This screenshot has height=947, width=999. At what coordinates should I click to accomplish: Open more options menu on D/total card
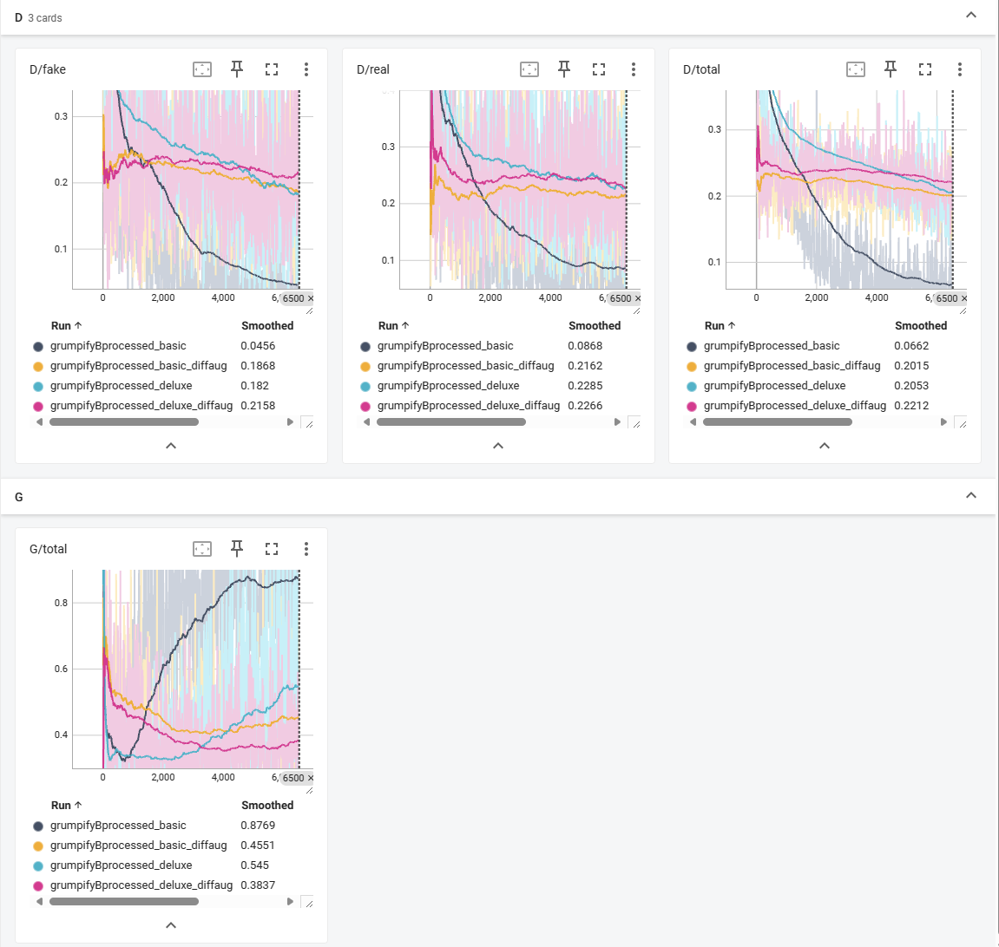959,69
